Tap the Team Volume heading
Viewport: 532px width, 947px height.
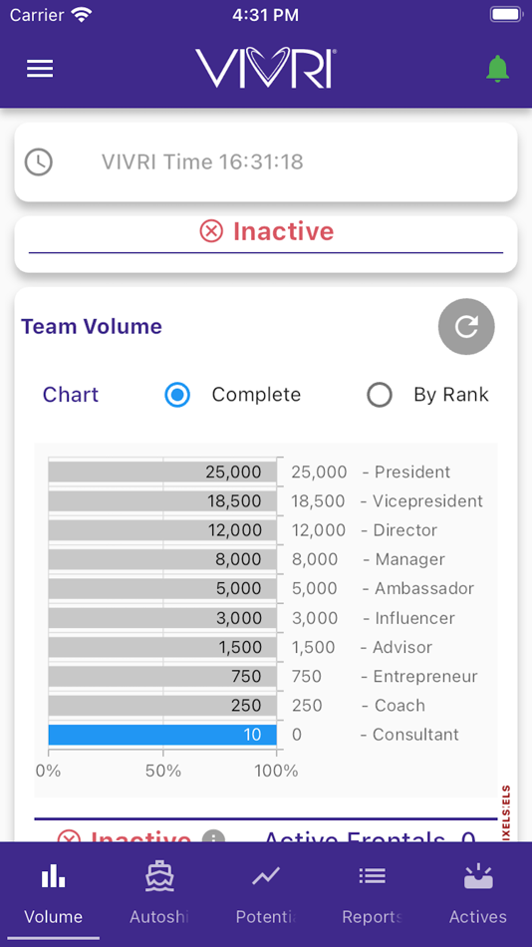(92, 327)
